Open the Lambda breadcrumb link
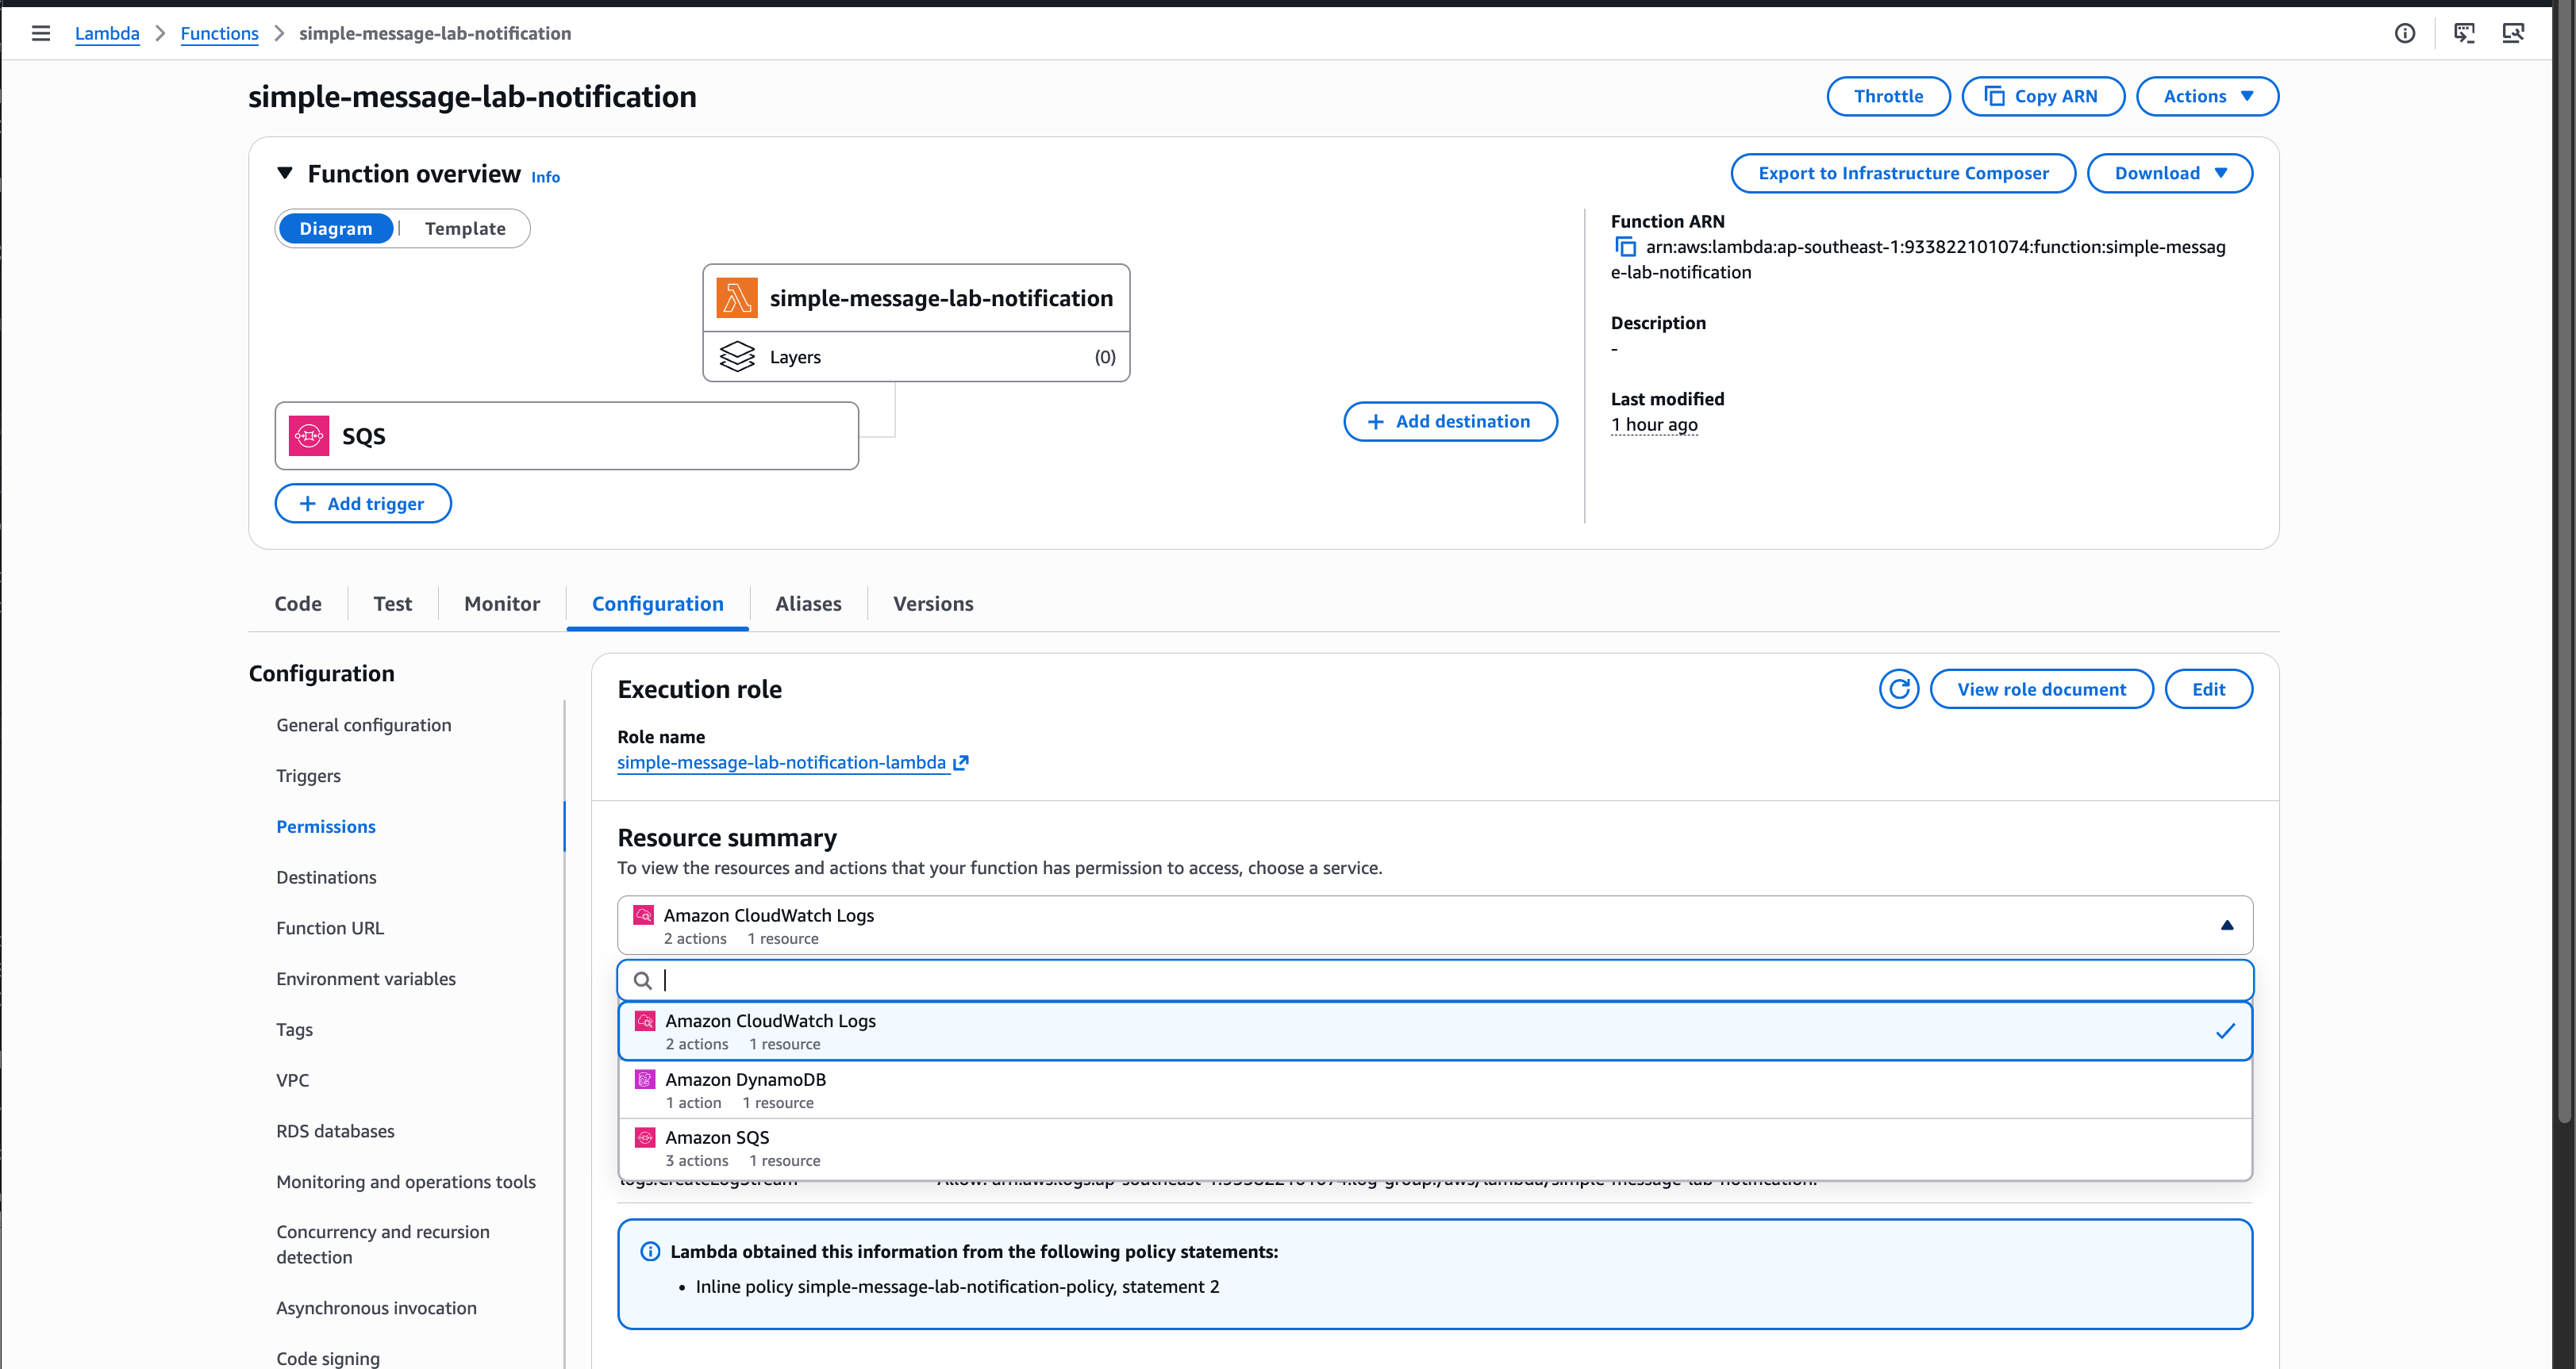The width and height of the screenshot is (2576, 1369). click(107, 33)
